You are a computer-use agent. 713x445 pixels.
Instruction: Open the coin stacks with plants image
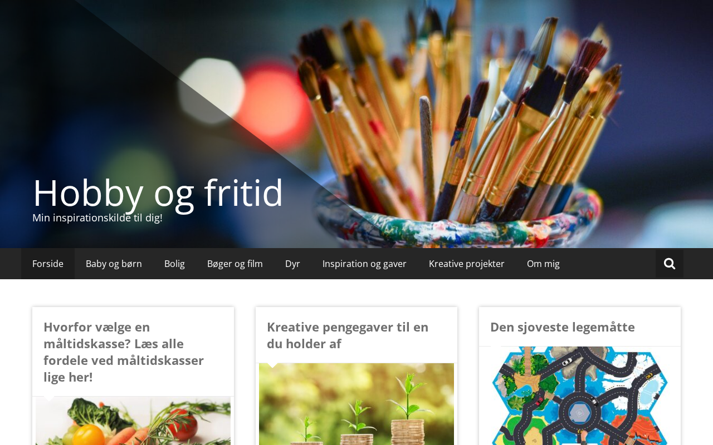coord(356,404)
